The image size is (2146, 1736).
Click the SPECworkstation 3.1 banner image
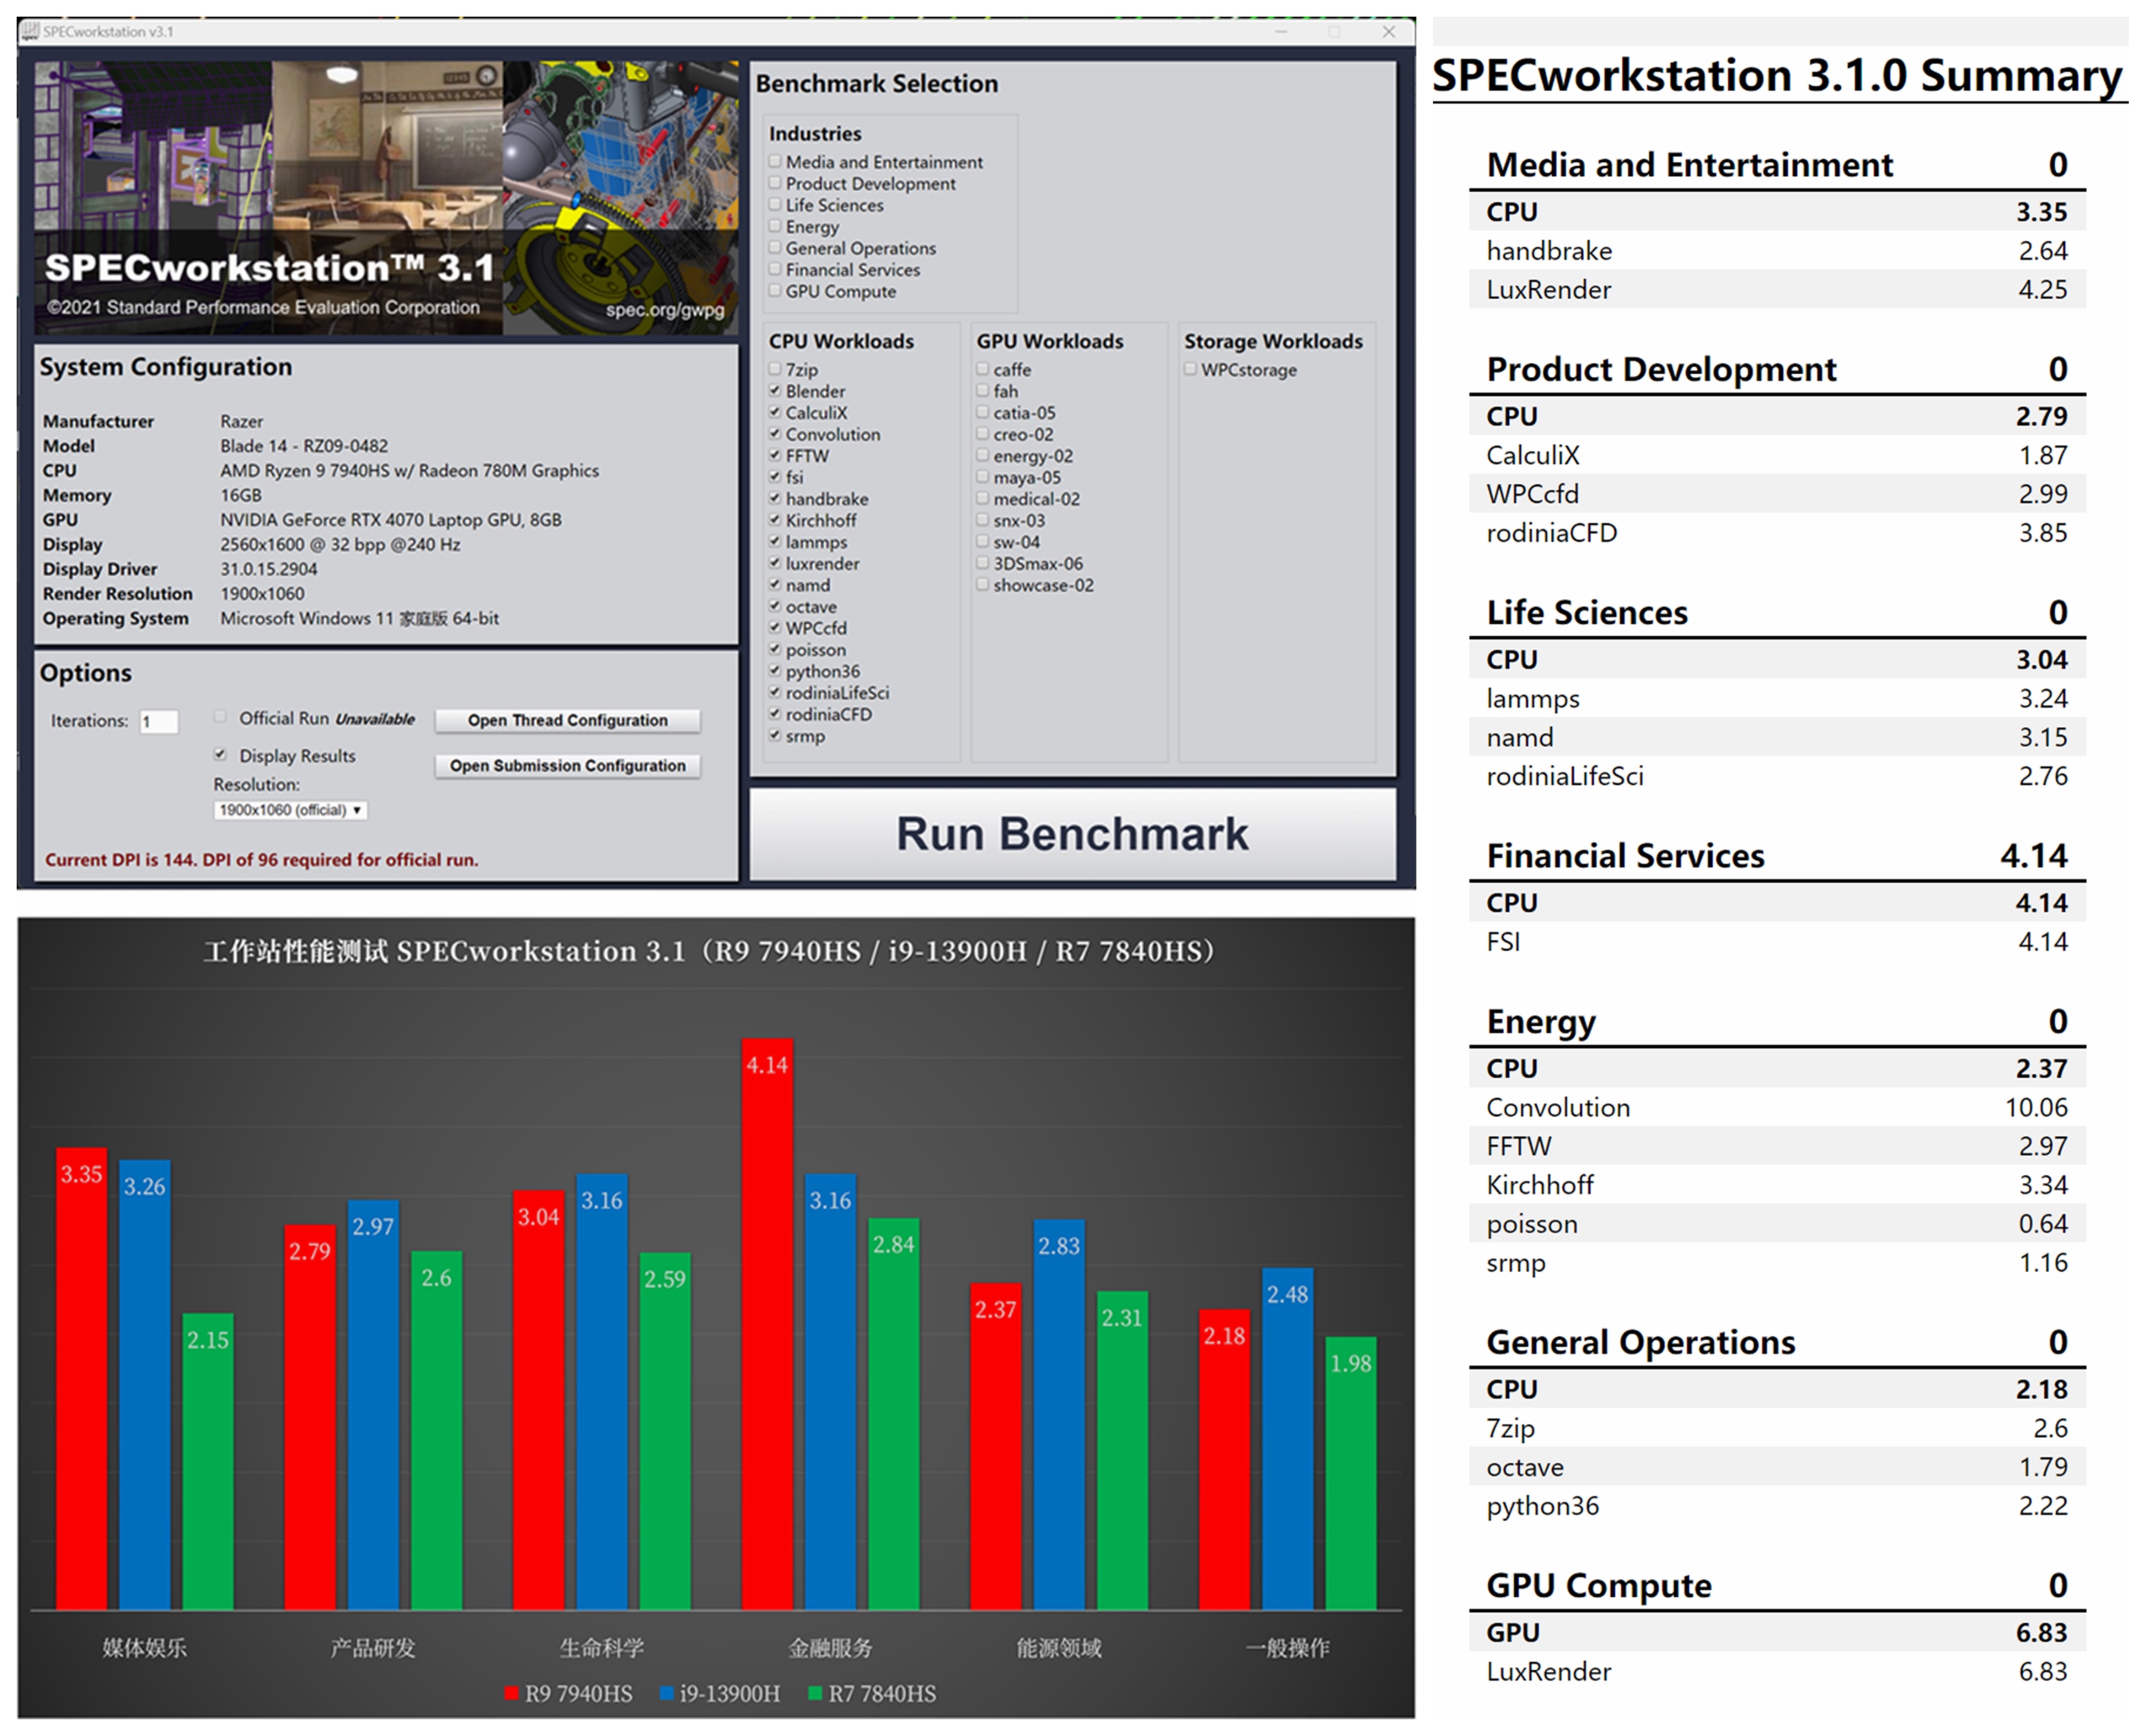coord(385,197)
